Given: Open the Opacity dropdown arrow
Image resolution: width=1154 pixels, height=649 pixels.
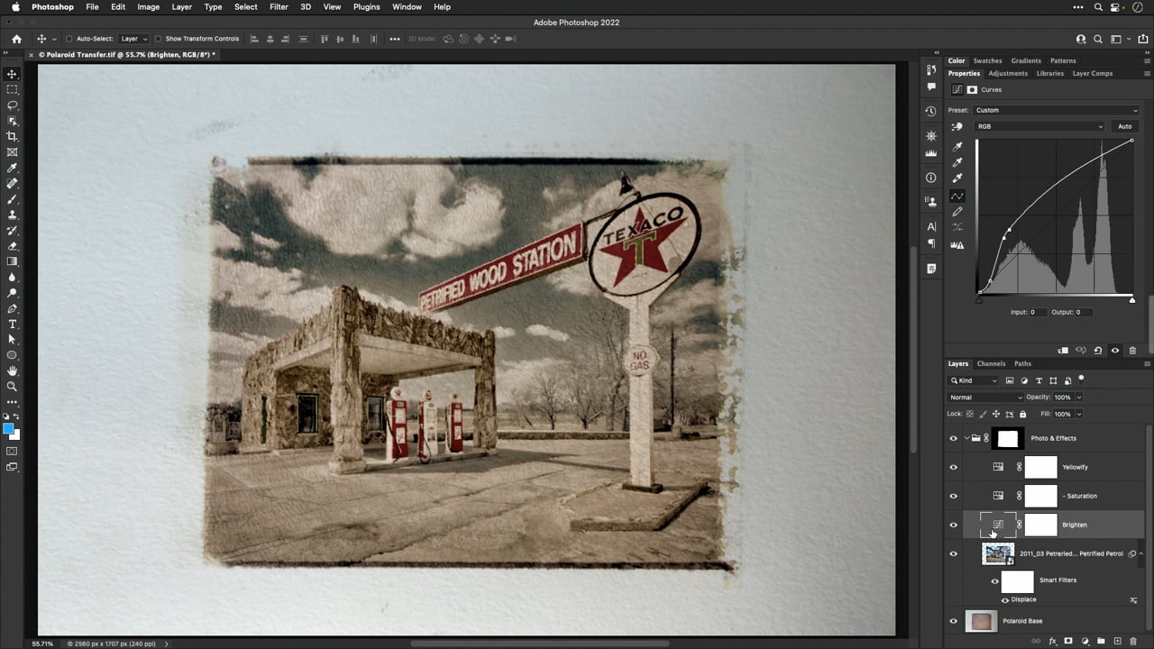Looking at the screenshot, I should pyautogui.click(x=1078, y=398).
